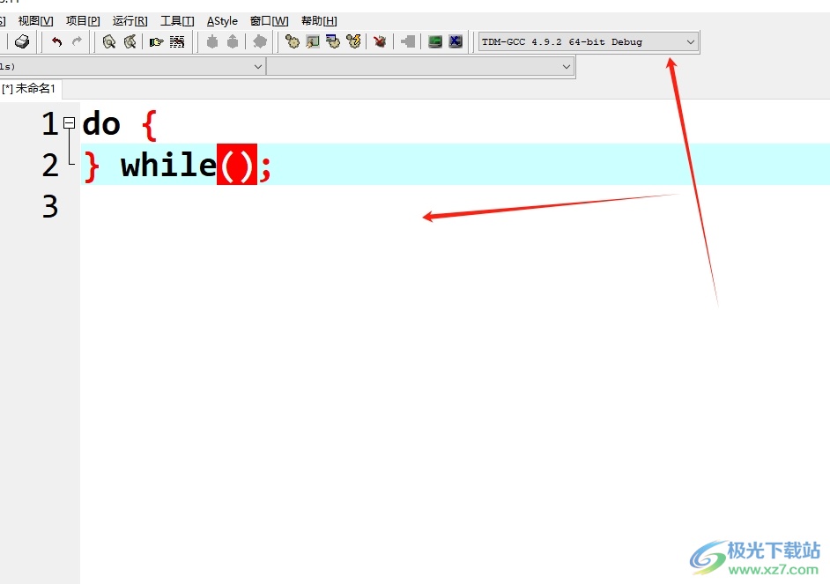Screen dimensions: 830x584
Task: Start debugging with the red check icon
Action: [x=380, y=41]
